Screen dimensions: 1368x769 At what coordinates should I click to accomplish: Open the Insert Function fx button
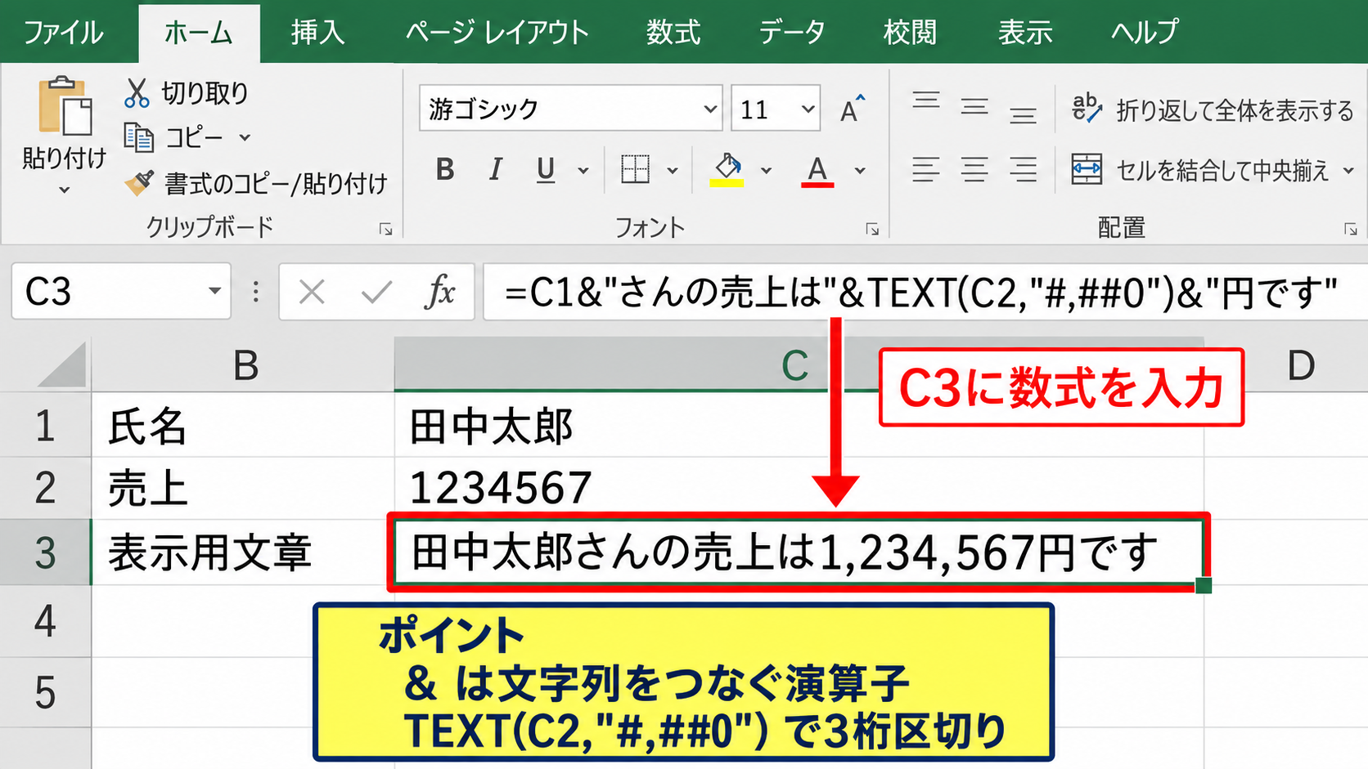pos(440,292)
